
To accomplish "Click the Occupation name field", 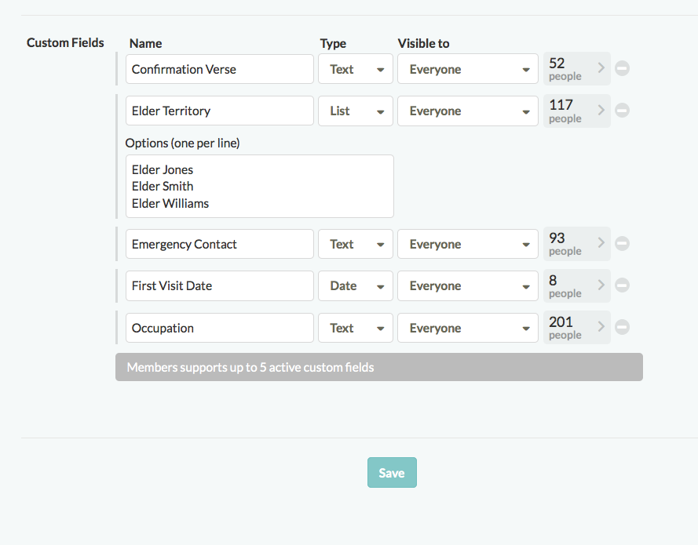I will [219, 328].
